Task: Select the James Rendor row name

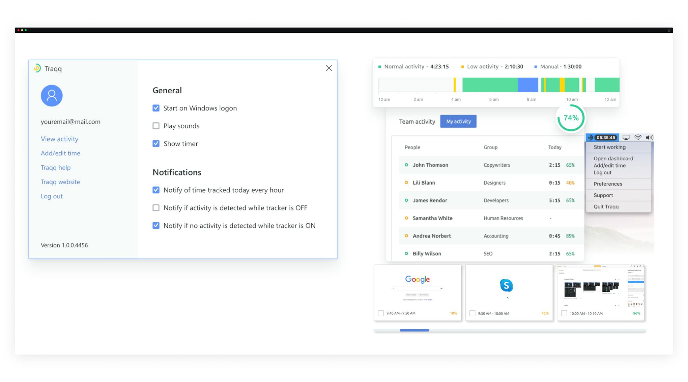Action: (x=430, y=200)
